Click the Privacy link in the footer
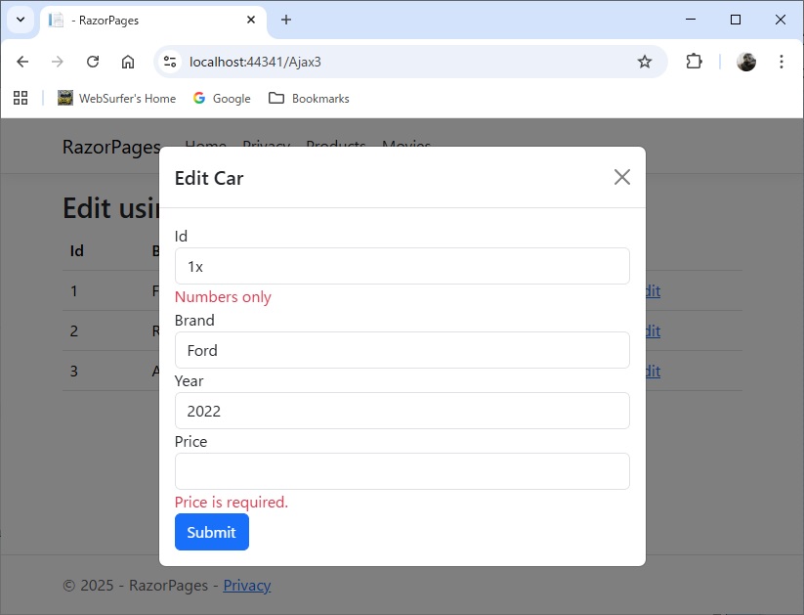The width and height of the screenshot is (804, 615). click(x=246, y=586)
